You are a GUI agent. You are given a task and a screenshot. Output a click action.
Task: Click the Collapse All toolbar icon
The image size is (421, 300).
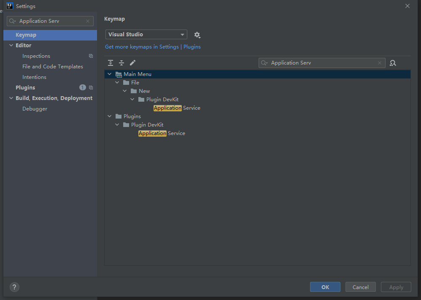[121, 63]
